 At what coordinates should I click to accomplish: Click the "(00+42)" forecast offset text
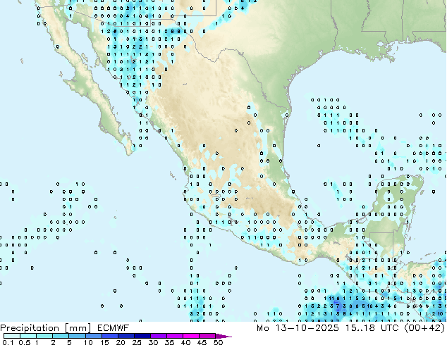tap(424, 328)
